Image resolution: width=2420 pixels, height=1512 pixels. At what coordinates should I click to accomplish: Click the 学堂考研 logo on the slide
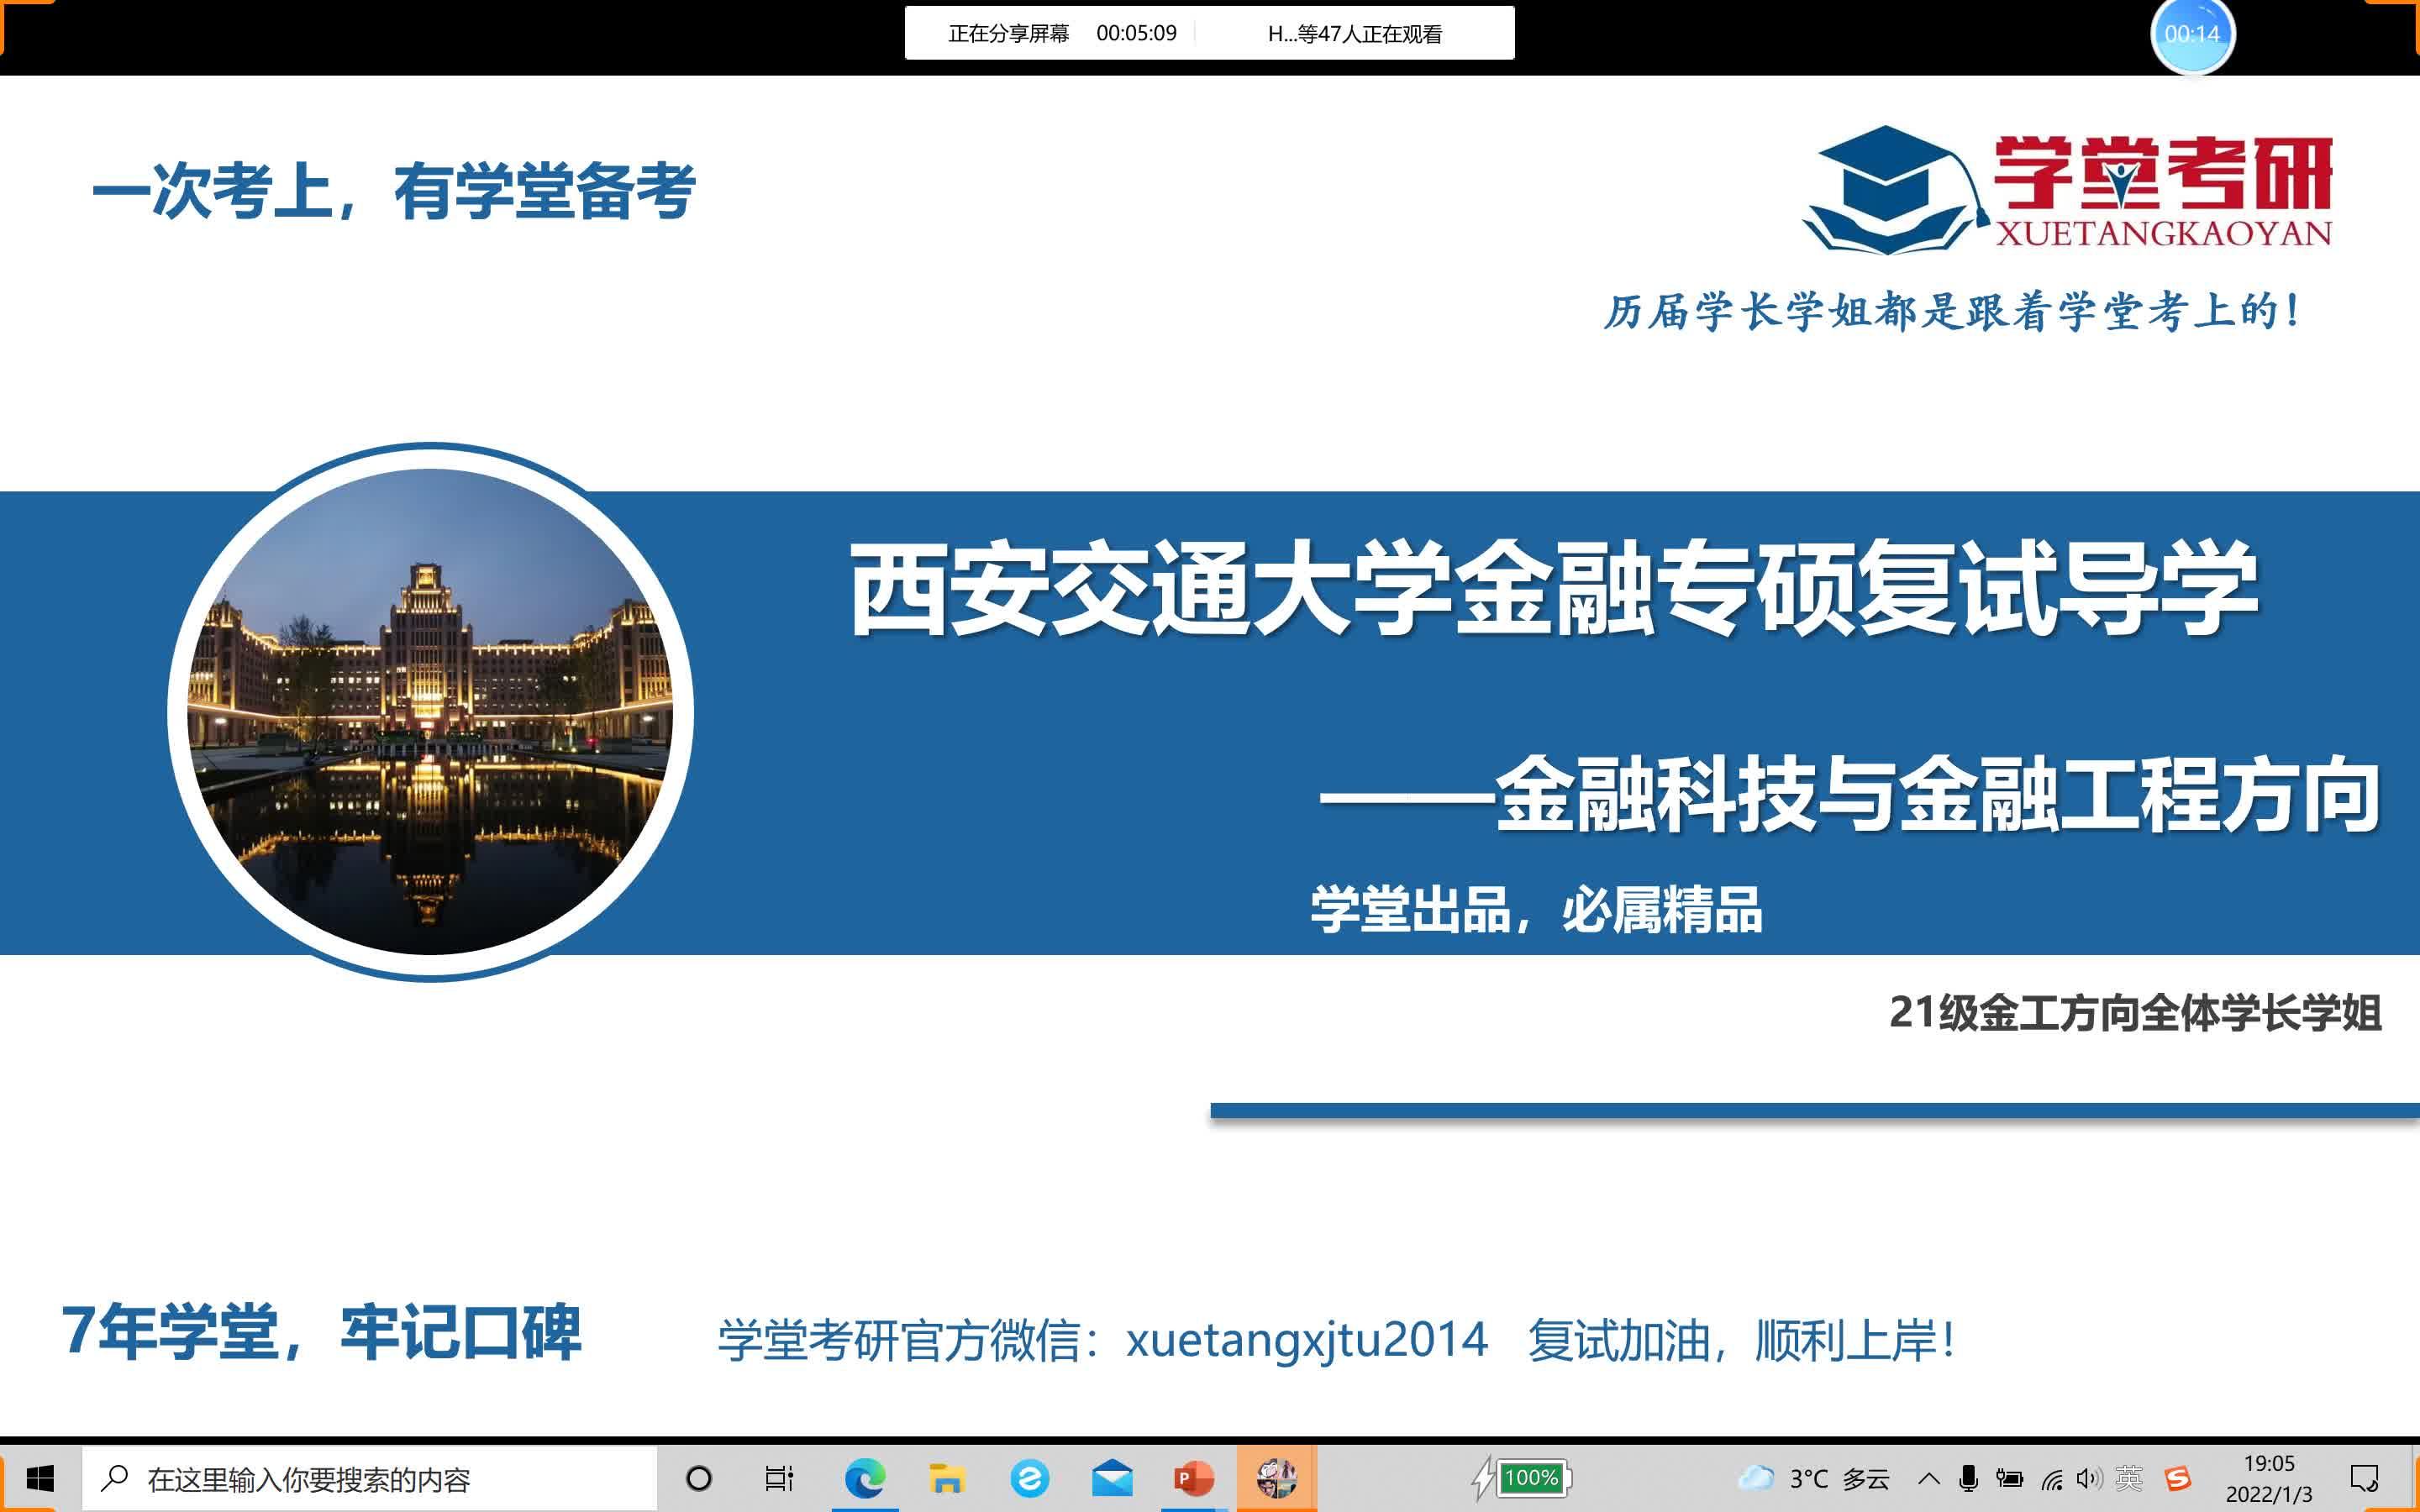click(x=2068, y=190)
